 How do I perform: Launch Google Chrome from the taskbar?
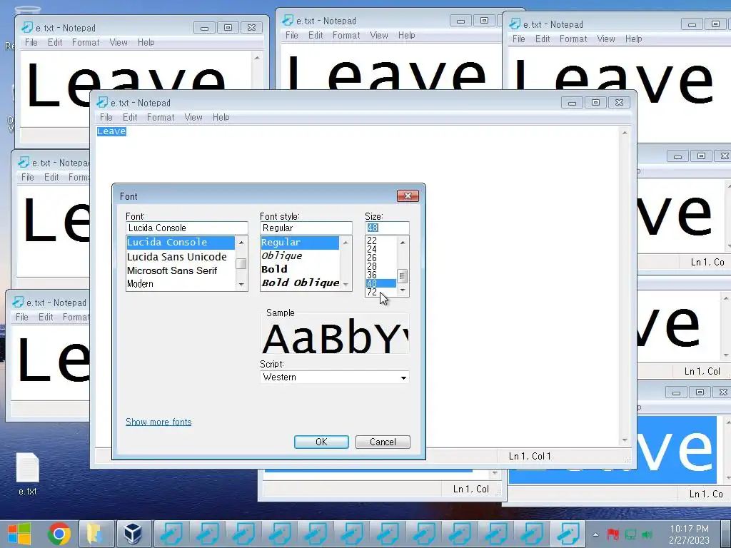point(59,533)
